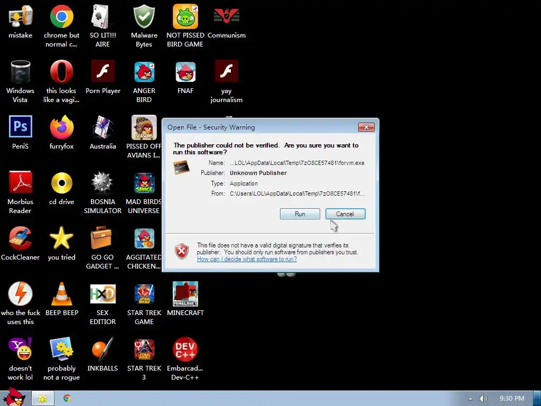The width and height of the screenshot is (541, 406).
Task: Select the 'you tried' star icon
Action: (61, 238)
